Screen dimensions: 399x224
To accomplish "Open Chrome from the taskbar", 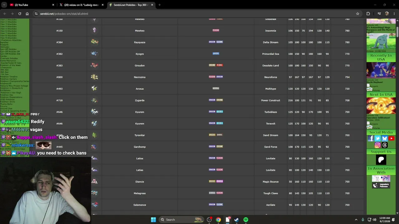I will pyautogui.click(x=219, y=220).
